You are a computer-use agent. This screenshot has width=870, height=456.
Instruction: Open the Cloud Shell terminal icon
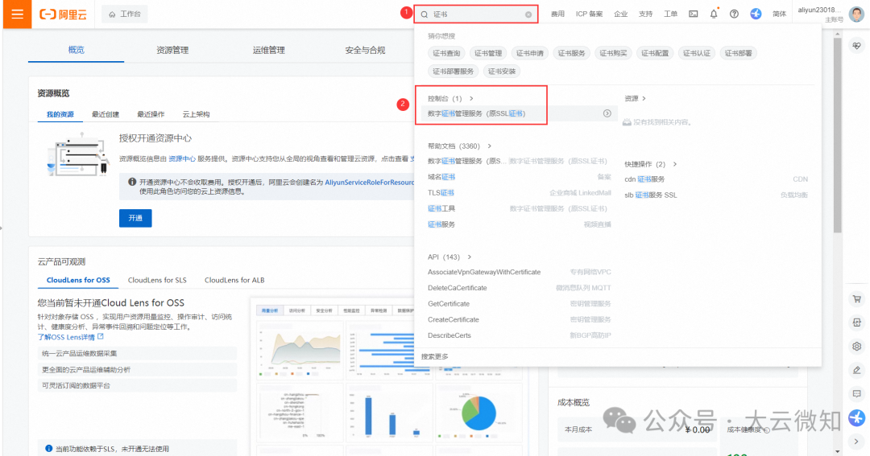[x=693, y=14]
